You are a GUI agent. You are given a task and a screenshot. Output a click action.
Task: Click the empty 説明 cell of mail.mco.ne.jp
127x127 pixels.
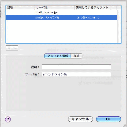[20, 12]
